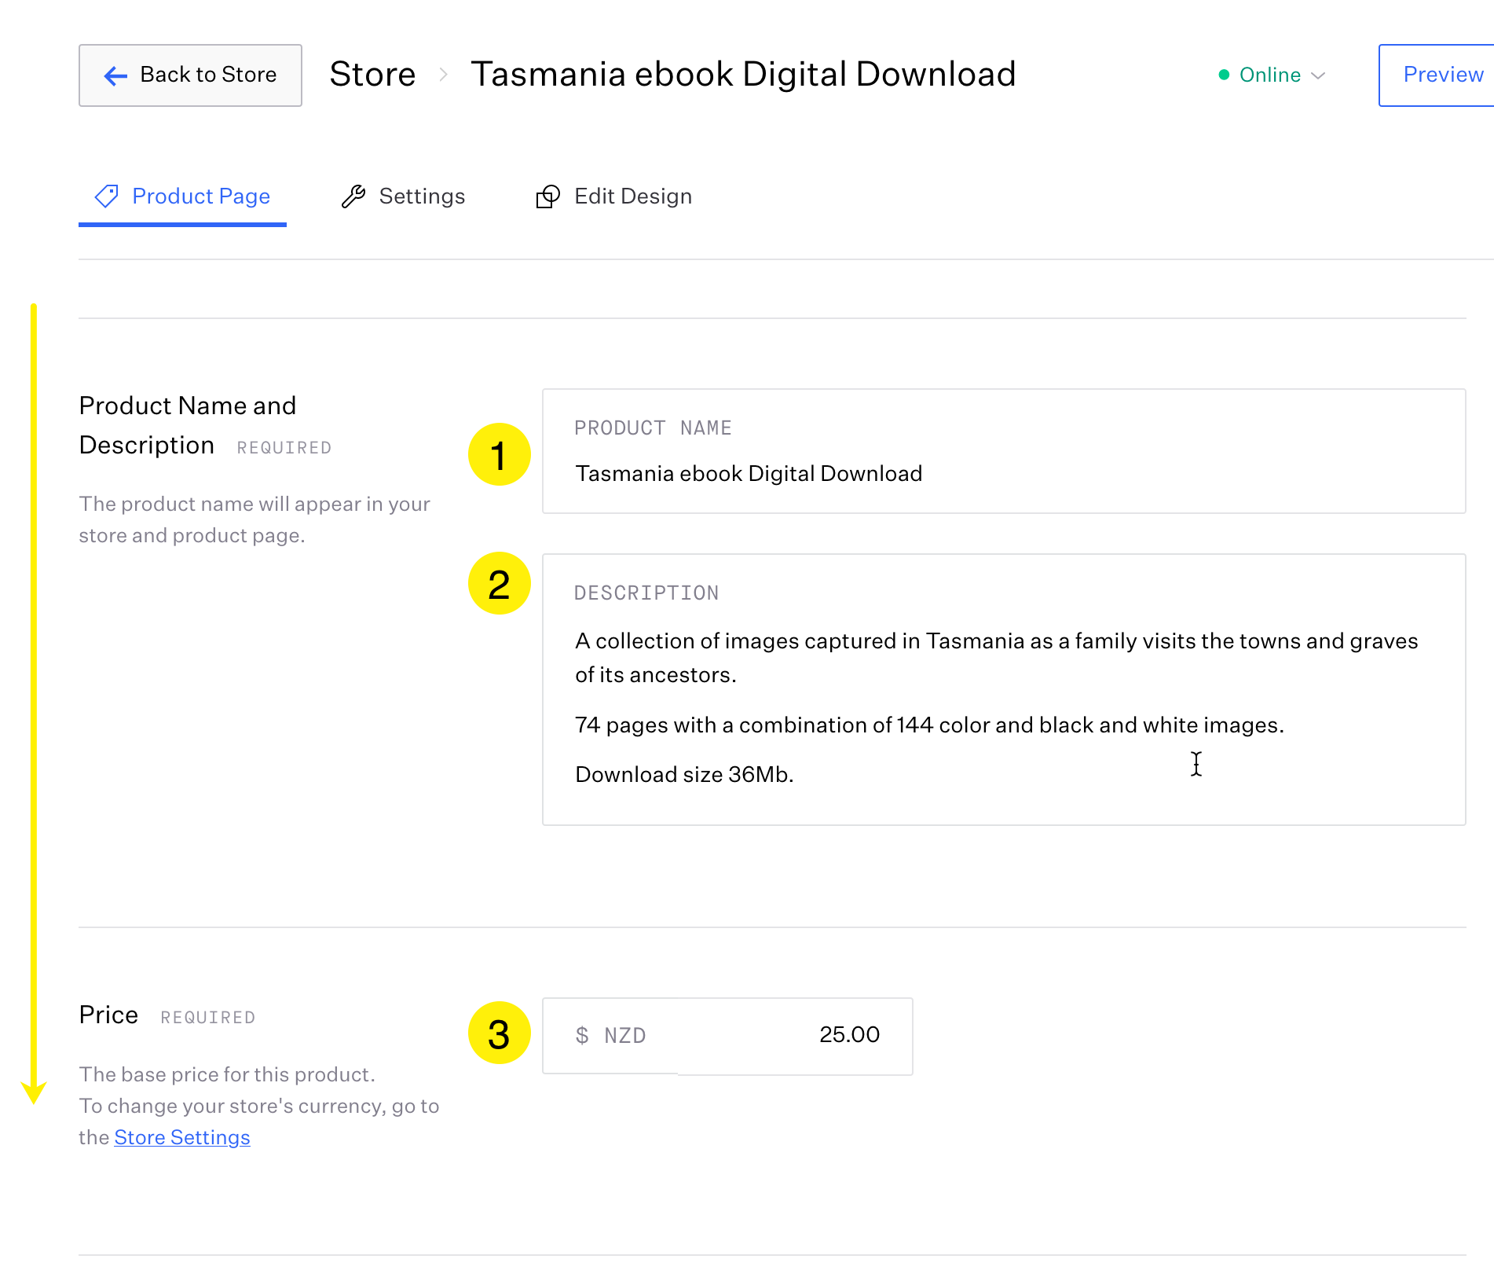Focus the Product Name input field

[1003, 474]
